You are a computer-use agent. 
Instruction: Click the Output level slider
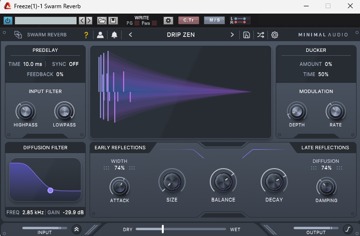point(316,228)
